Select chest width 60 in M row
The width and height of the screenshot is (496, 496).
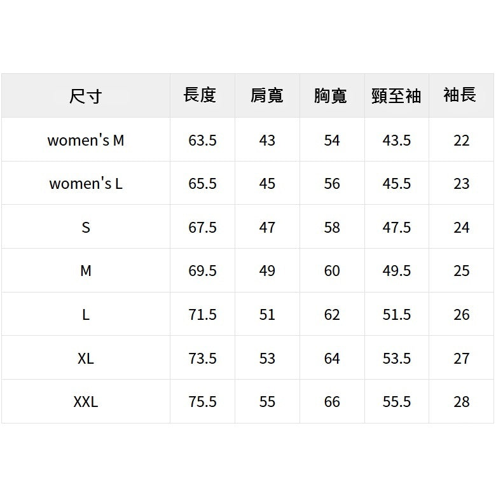[332, 271]
